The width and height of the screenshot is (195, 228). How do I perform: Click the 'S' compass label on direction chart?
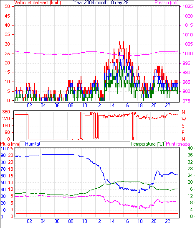183,126
